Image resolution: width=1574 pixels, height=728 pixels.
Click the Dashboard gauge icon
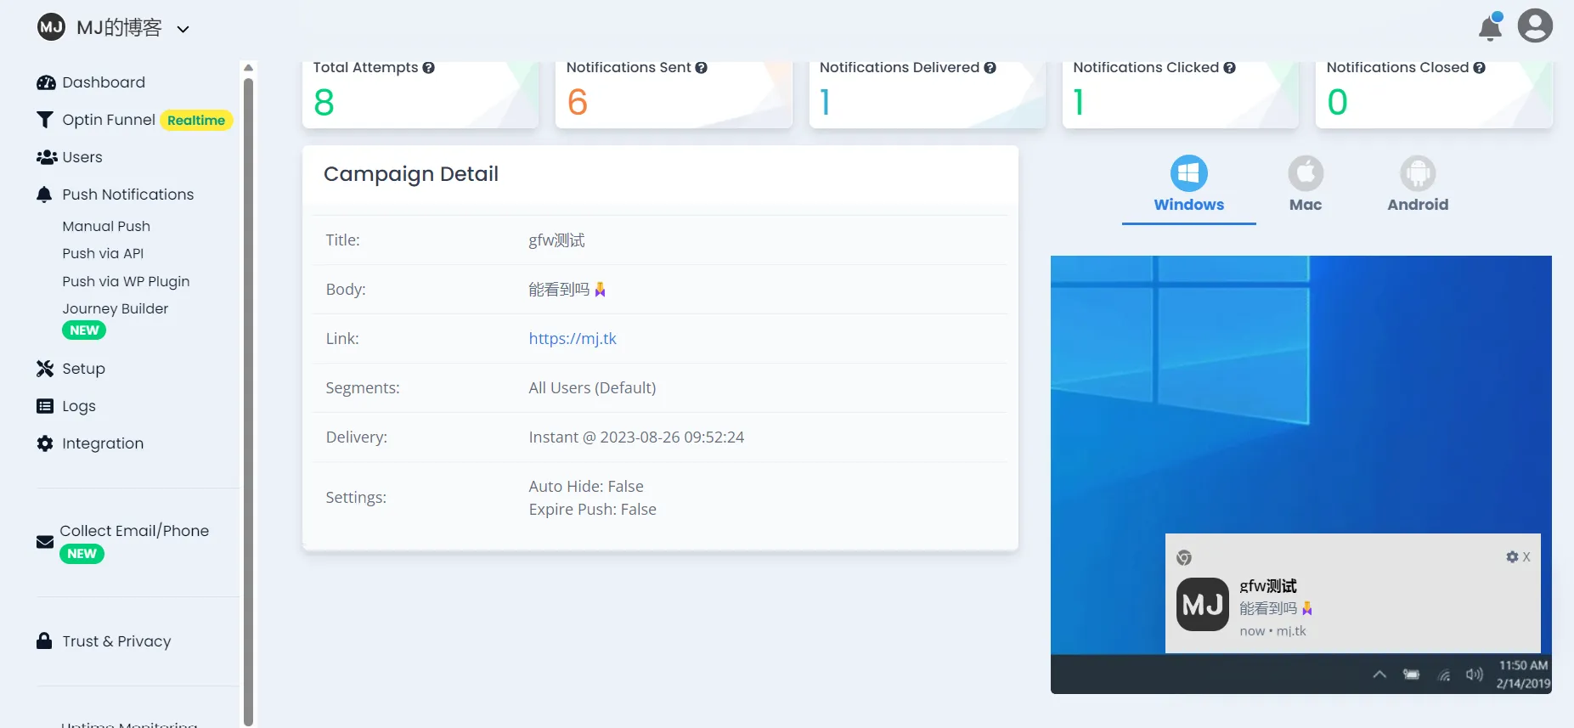point(46,82)
